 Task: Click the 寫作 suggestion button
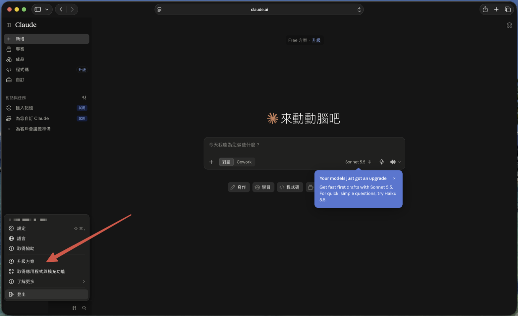pyautogui.click(x=239, y=187)
